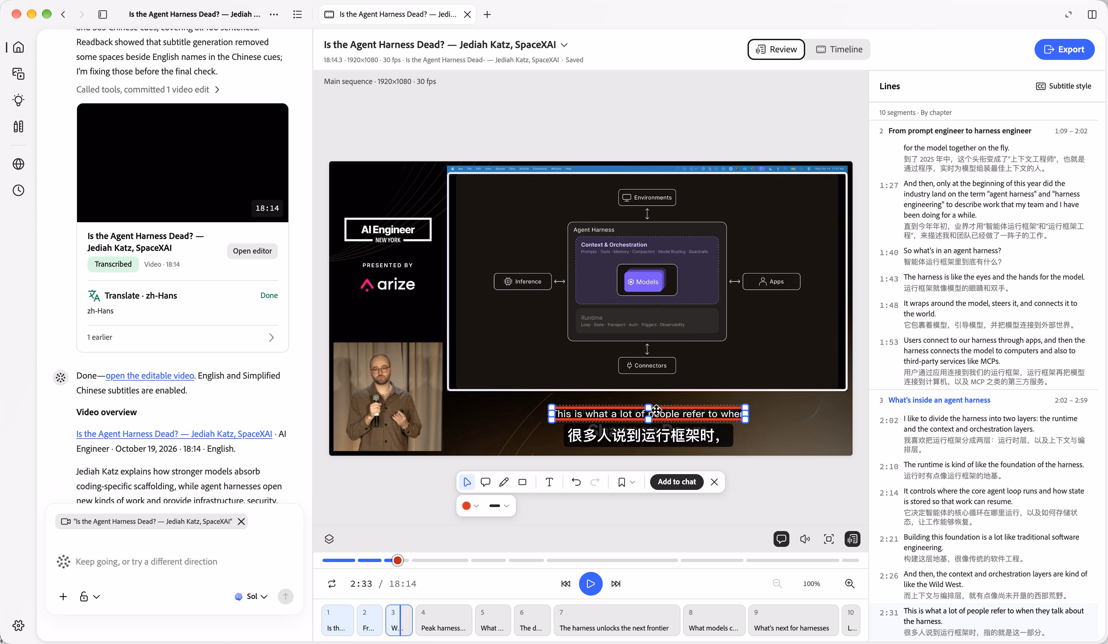Screen dimensions: 1108x644
Task: Open the history clock icon in sidebar
Action: point(18,191)
